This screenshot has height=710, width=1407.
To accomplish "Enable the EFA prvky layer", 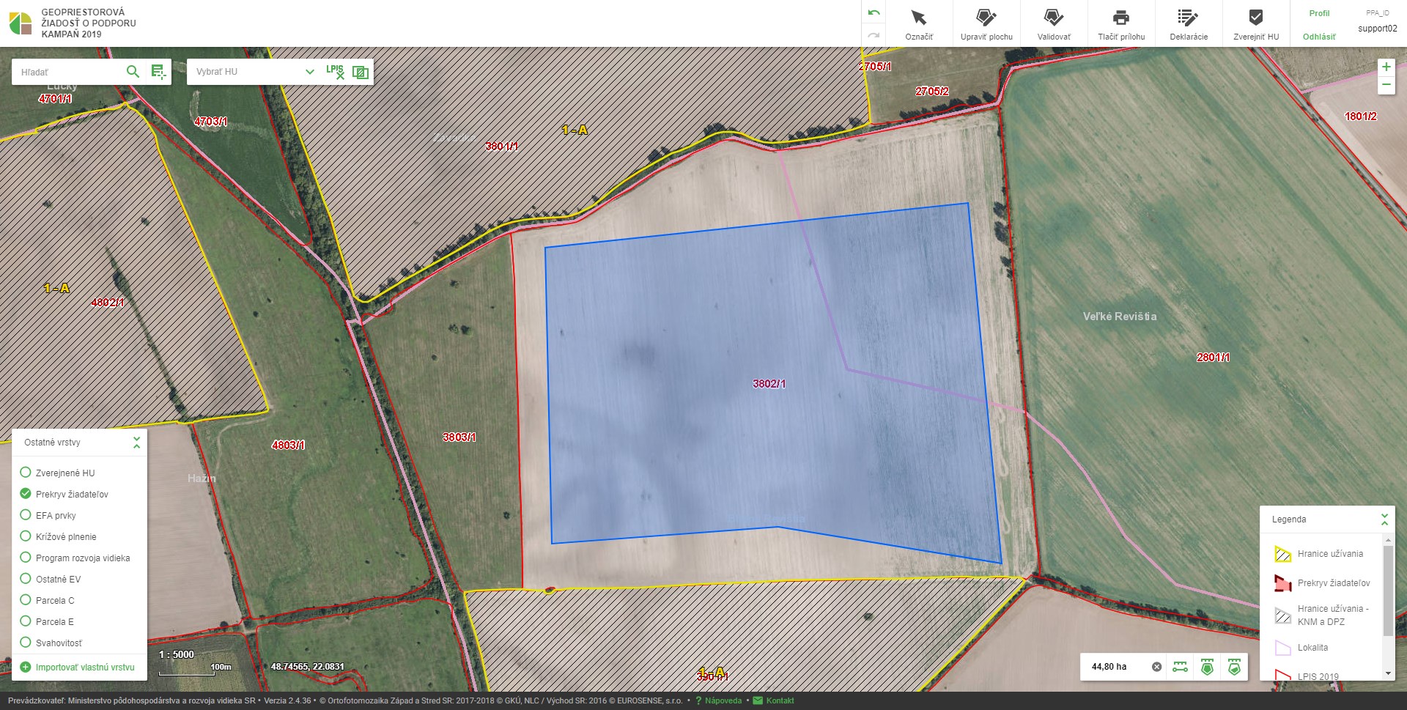I will pyautogui.click(x=26, y=515).
